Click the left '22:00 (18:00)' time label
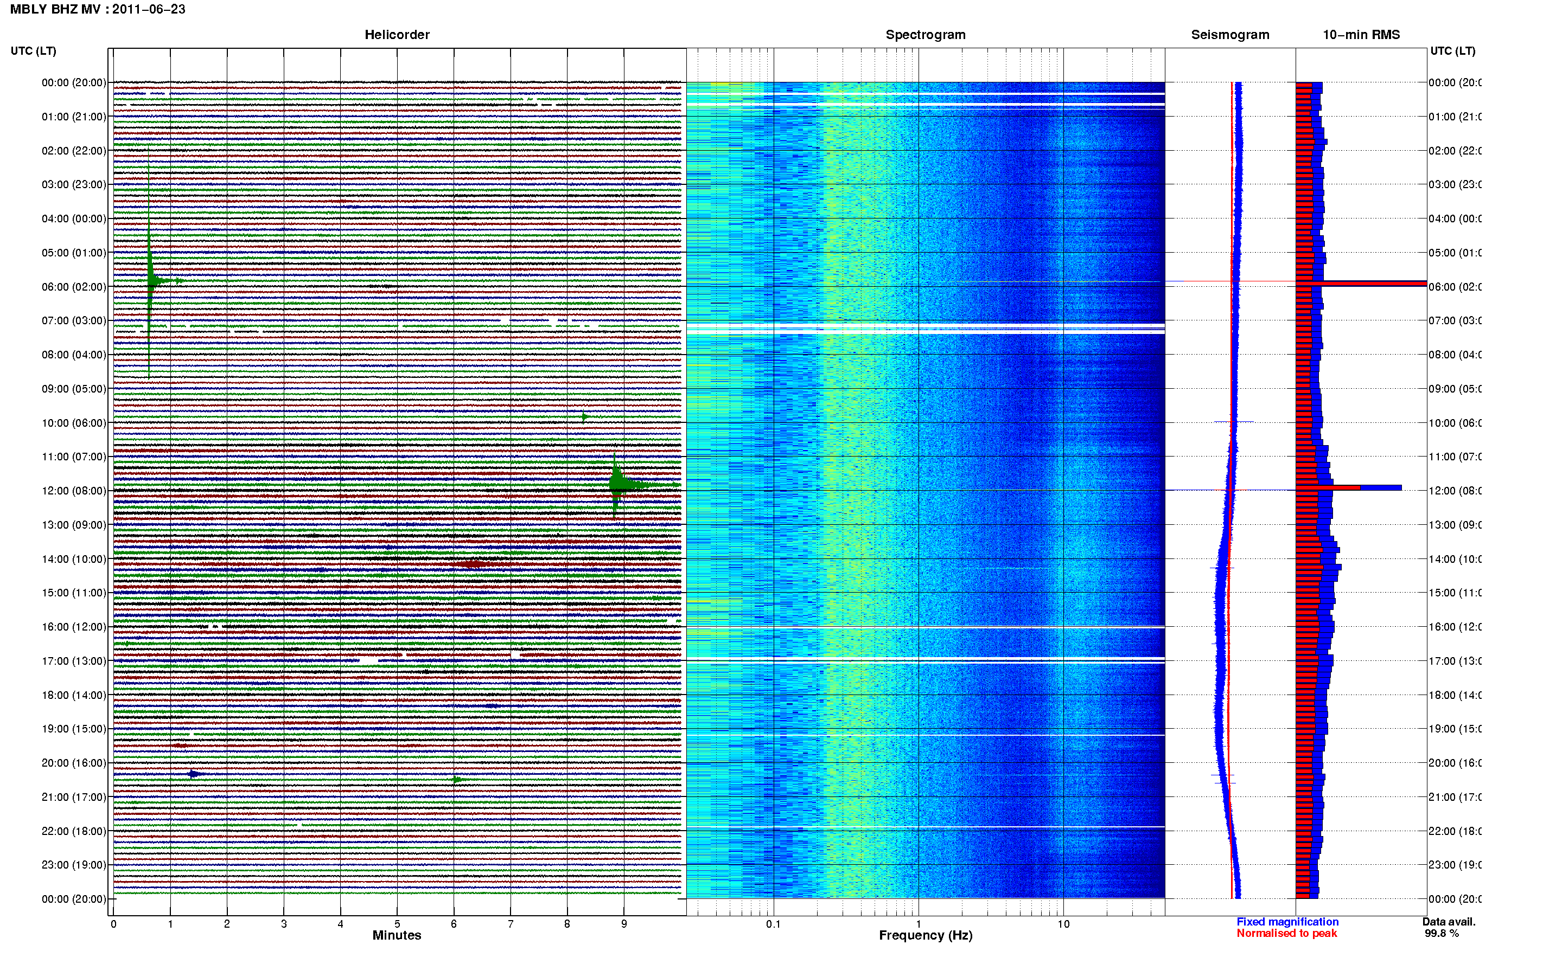Image resolution: width=1543 pixels, height=964 pixels. point(74,831)
